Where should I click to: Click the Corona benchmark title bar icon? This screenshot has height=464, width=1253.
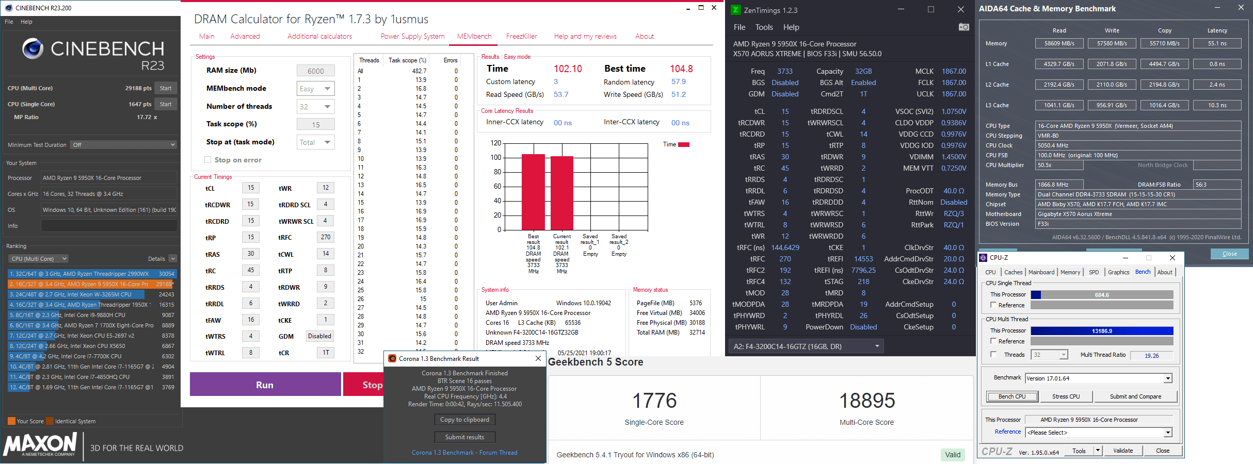(392, 358)
